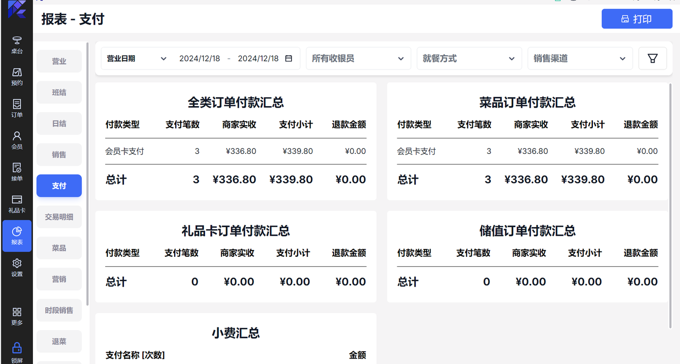Screen dimensions: 680x364
Task: Click the end date 2024/12/18 field
Action: 258,58
